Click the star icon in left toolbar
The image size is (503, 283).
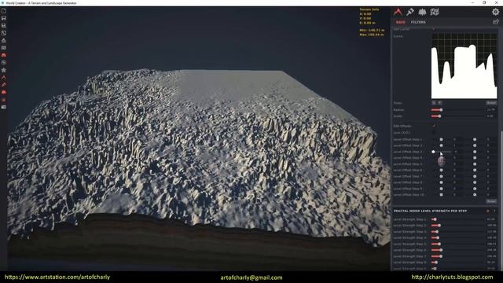[x=3, y=70]
